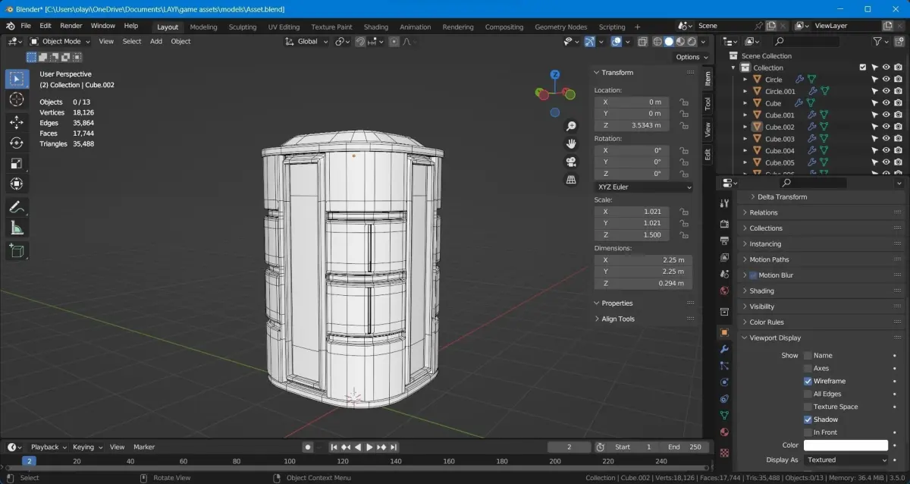
Task: Click the Viewport Display Color swatch
Action: 846,445
